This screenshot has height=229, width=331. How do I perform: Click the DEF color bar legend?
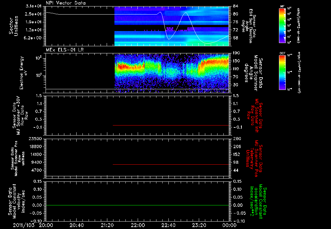click(282, 72)
